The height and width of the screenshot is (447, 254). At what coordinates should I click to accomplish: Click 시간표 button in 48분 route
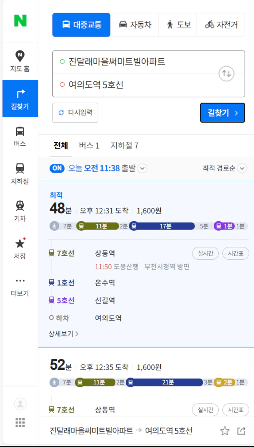point(236,253)
